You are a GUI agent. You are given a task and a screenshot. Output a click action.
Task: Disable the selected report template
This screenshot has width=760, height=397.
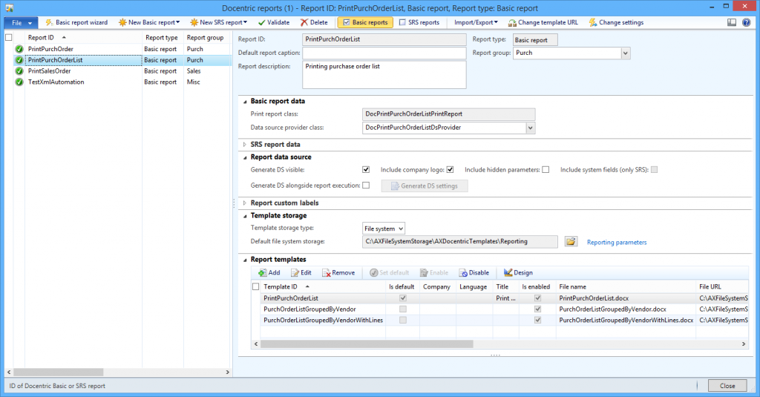click(x=474, y=272)
